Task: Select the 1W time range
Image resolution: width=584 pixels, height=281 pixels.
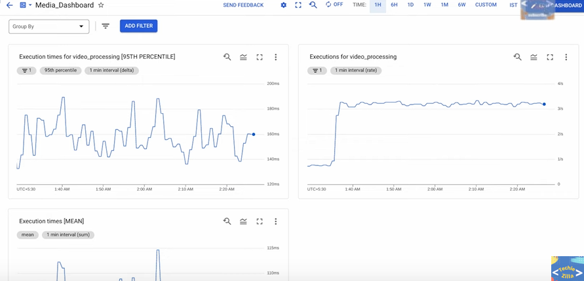Action: 427,5
